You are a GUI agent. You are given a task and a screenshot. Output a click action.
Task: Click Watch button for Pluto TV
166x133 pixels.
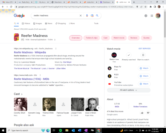coord(144,68)
